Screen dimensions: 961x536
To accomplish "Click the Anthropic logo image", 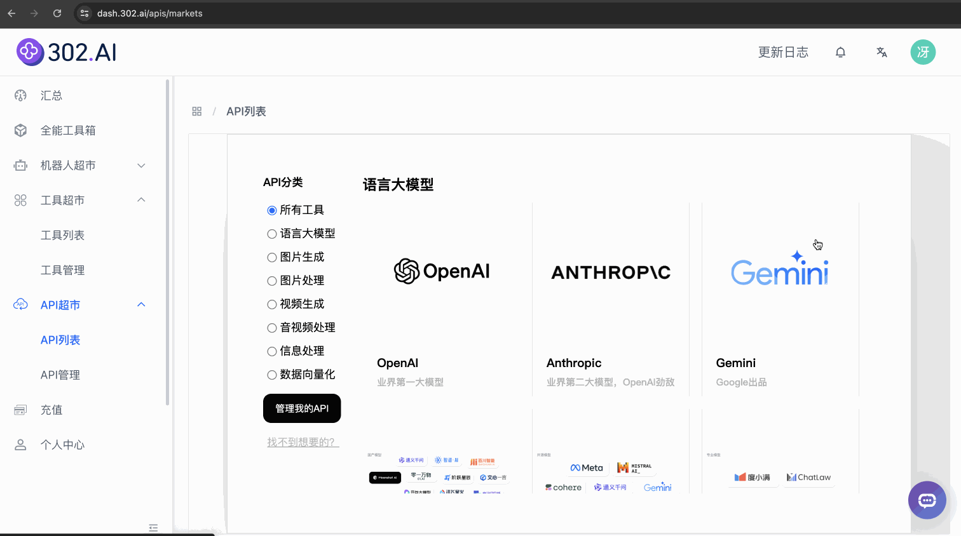I will [611, 272].
